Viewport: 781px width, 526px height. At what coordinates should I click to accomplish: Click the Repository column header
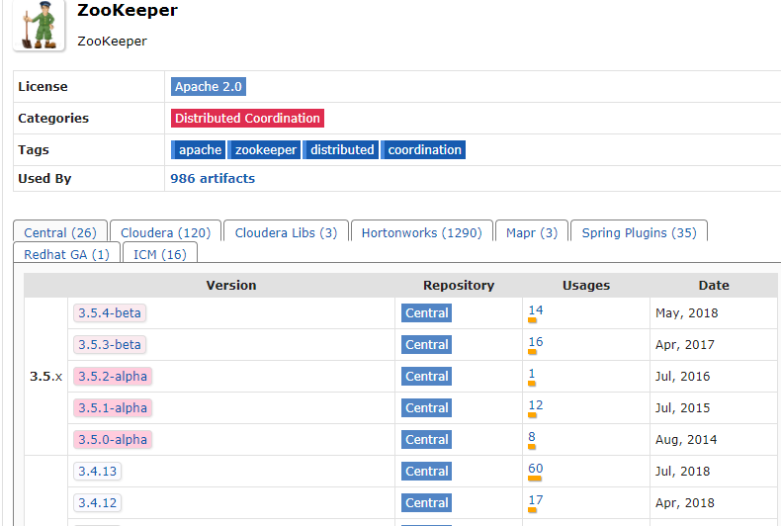coord(459,285)
